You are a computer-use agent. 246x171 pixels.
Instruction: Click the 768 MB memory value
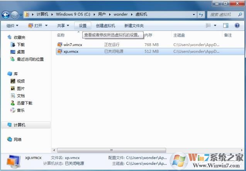coord(151,45)
